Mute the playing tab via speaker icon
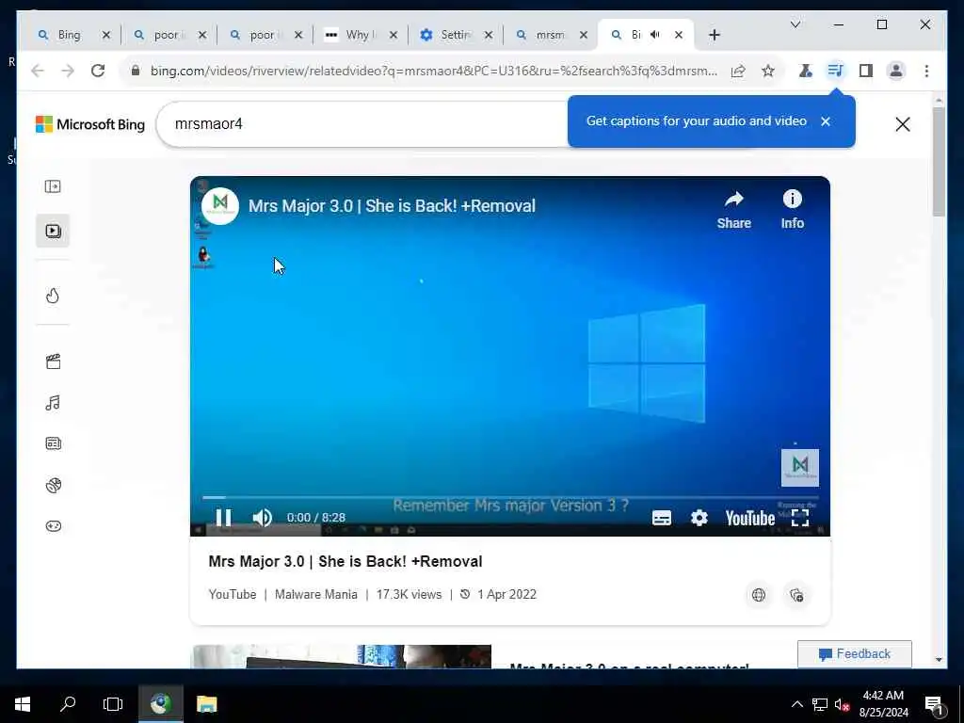964x723 pixels. click(x=655, y=35)
